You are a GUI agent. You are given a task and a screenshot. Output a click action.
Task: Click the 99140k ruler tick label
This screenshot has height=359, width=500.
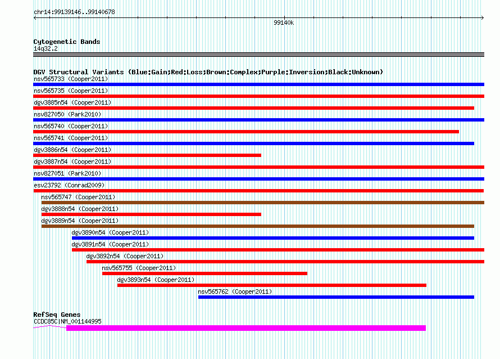coord(284,23)
